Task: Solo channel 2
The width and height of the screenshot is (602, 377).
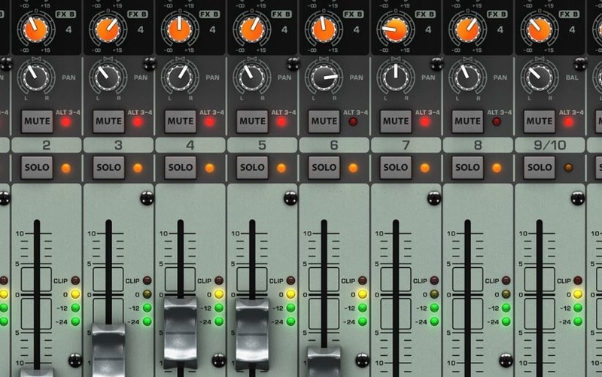Action: (37, 167)
